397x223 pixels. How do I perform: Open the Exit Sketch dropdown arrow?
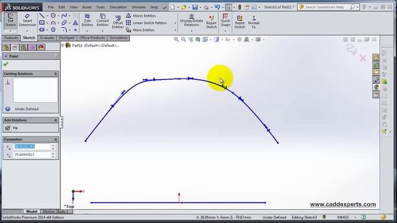coord(11,31)
